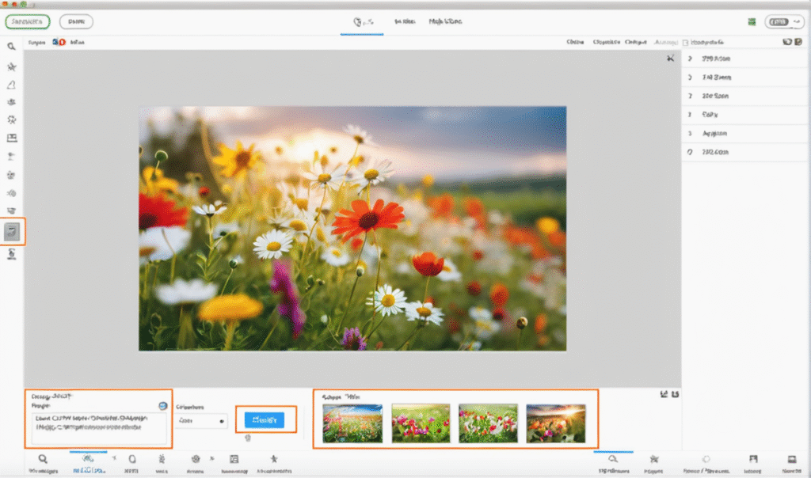The height and width of the screenshot is (478, 811).
Task: Toggle the round blue icon above the prompt box
Action: click(162, 406)
